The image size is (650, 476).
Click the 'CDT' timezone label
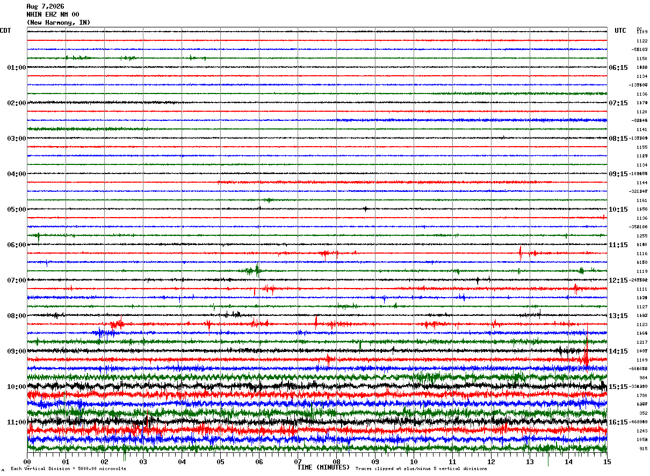pos(5,31)
